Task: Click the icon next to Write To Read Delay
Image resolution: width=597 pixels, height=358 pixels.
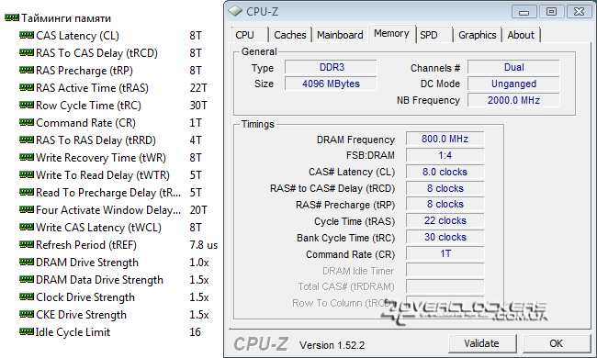Action: click(x=27, y=174)
